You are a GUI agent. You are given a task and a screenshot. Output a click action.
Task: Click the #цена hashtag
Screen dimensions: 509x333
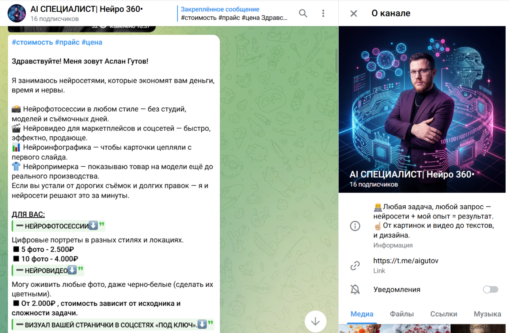click(92, 42)
